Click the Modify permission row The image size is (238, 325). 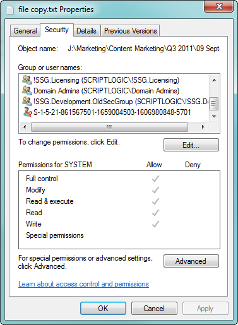pyautogui.click(x=119, y=190)
